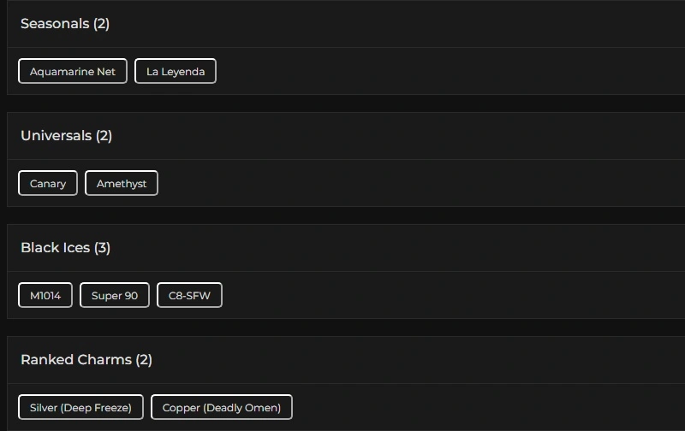Toggle the Black Ices section title

[x=55, y=248]
